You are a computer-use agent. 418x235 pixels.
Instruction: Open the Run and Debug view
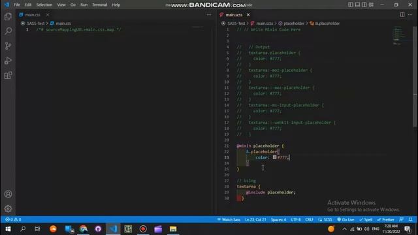[8, 61]
